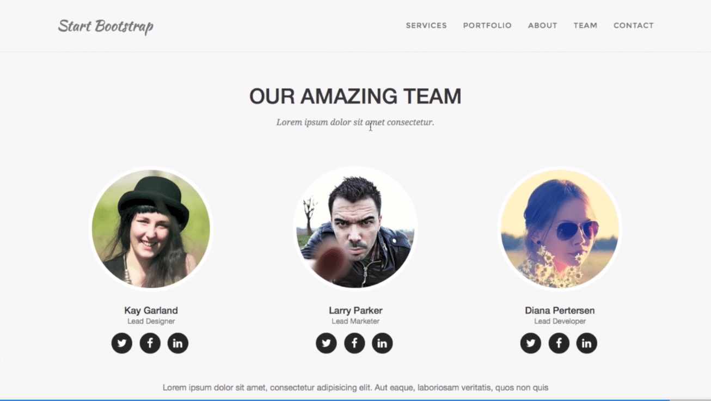Select About in the top menu
The height and width of the screenshot is (401, 711).
tap(542, 26)
